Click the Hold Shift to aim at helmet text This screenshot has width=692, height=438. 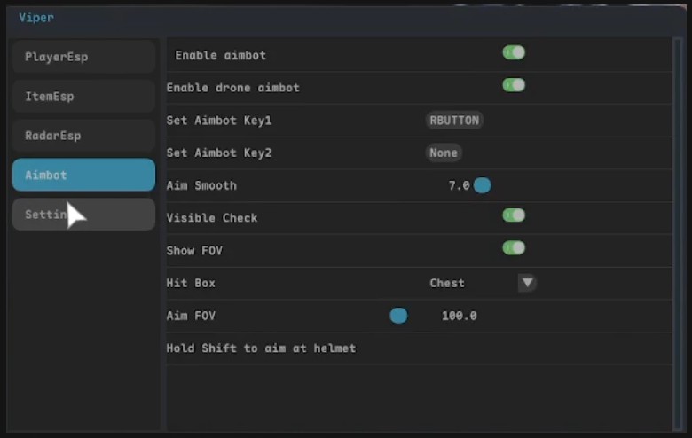[x=261, y=348]
